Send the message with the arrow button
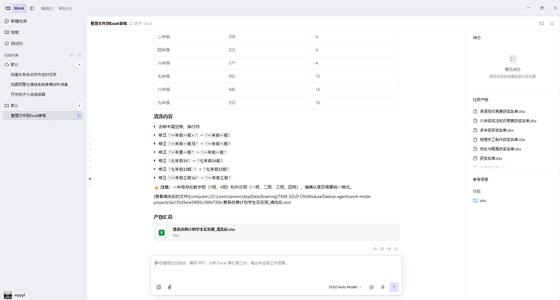 coord(394,287)
